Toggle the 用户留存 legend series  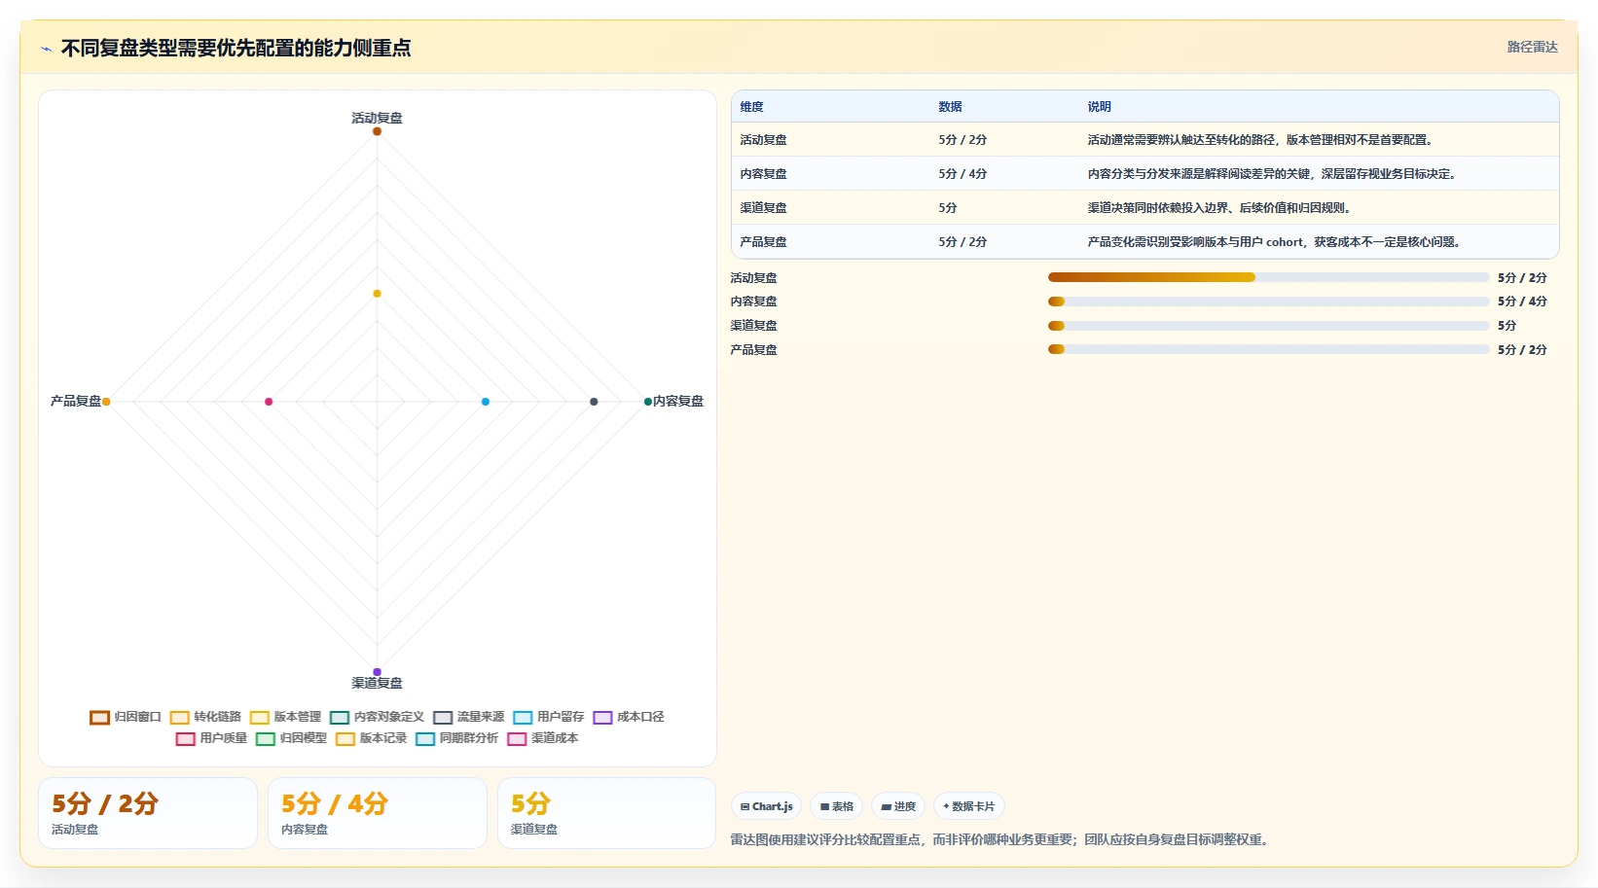pos(549,717)
